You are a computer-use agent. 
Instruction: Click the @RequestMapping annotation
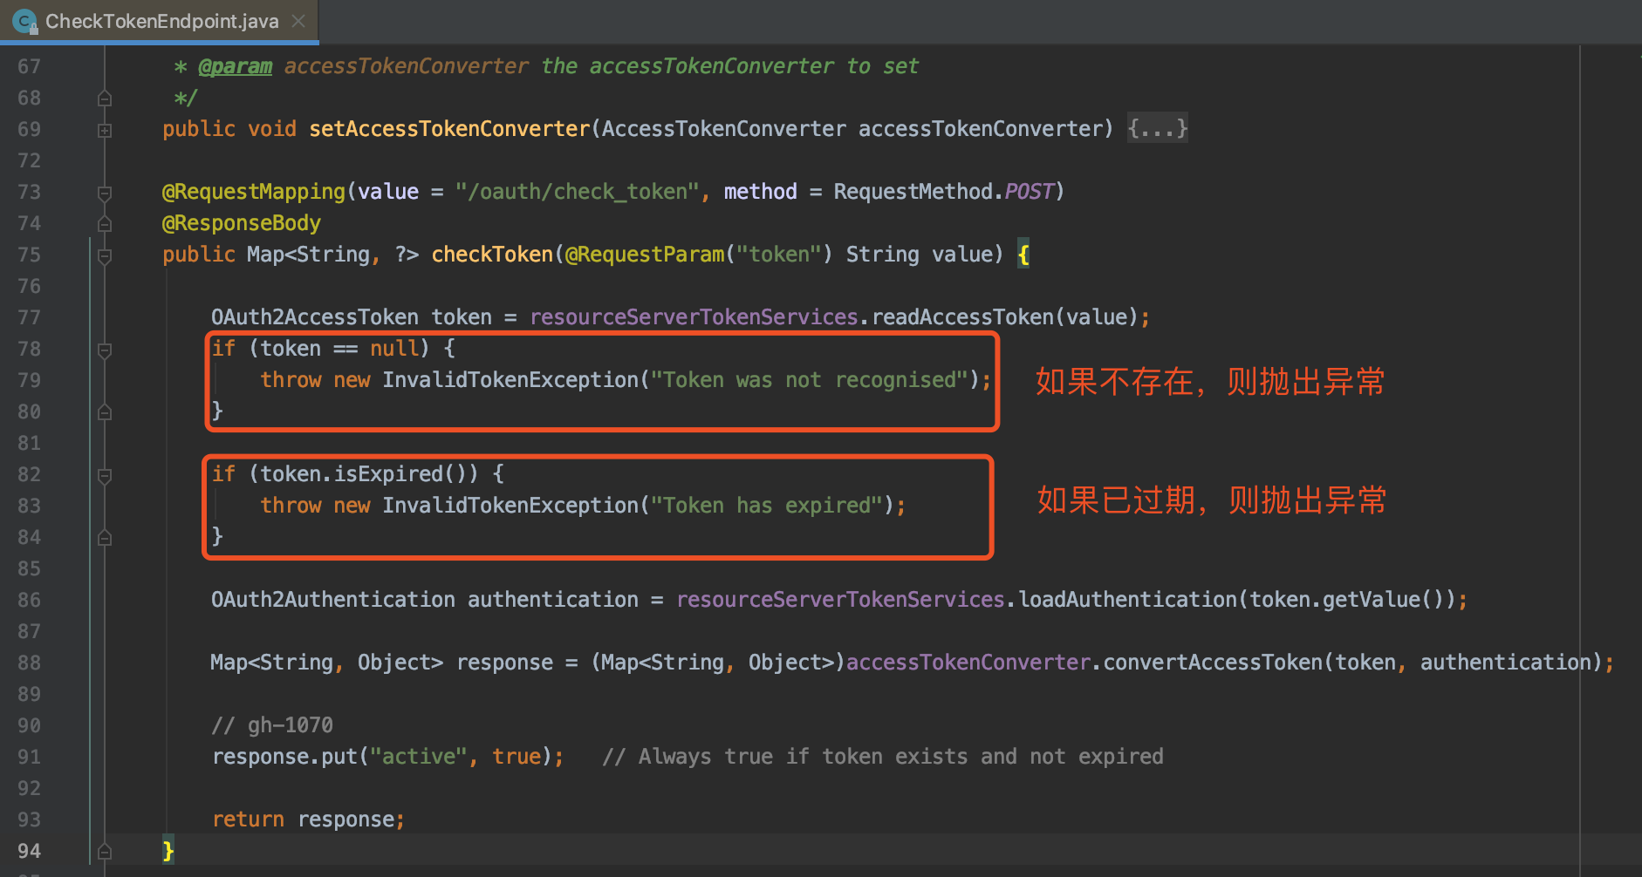254,192
